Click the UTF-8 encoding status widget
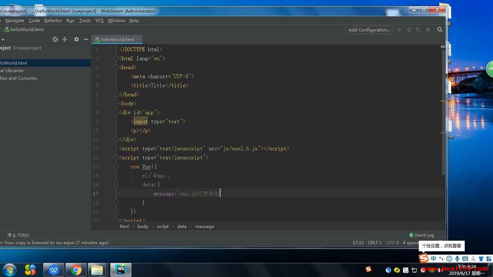The width and height of the screenshot is (493, 277). tap(393, 243)
